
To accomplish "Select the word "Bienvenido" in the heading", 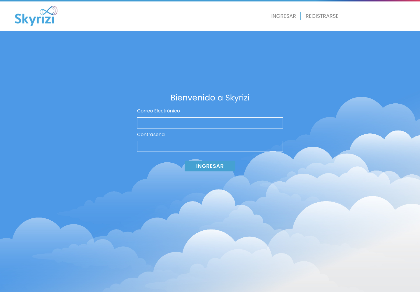I will pos(192,98).
